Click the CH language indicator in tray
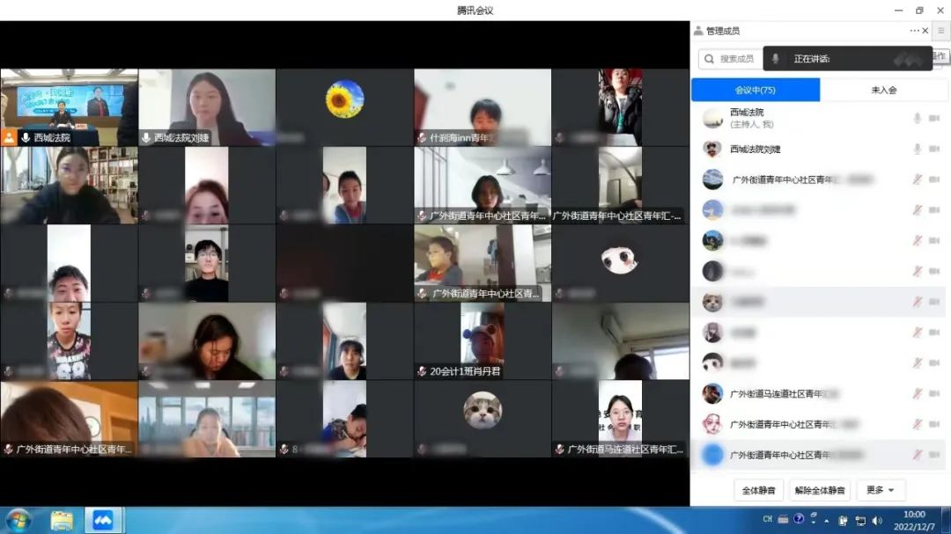This screenshot has width=951, height=534. click(767, 519)
